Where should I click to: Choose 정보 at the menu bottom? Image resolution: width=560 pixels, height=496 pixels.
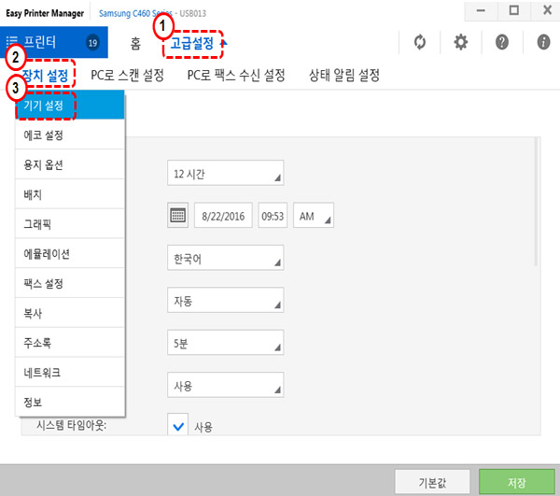click(x=70, y=402)
